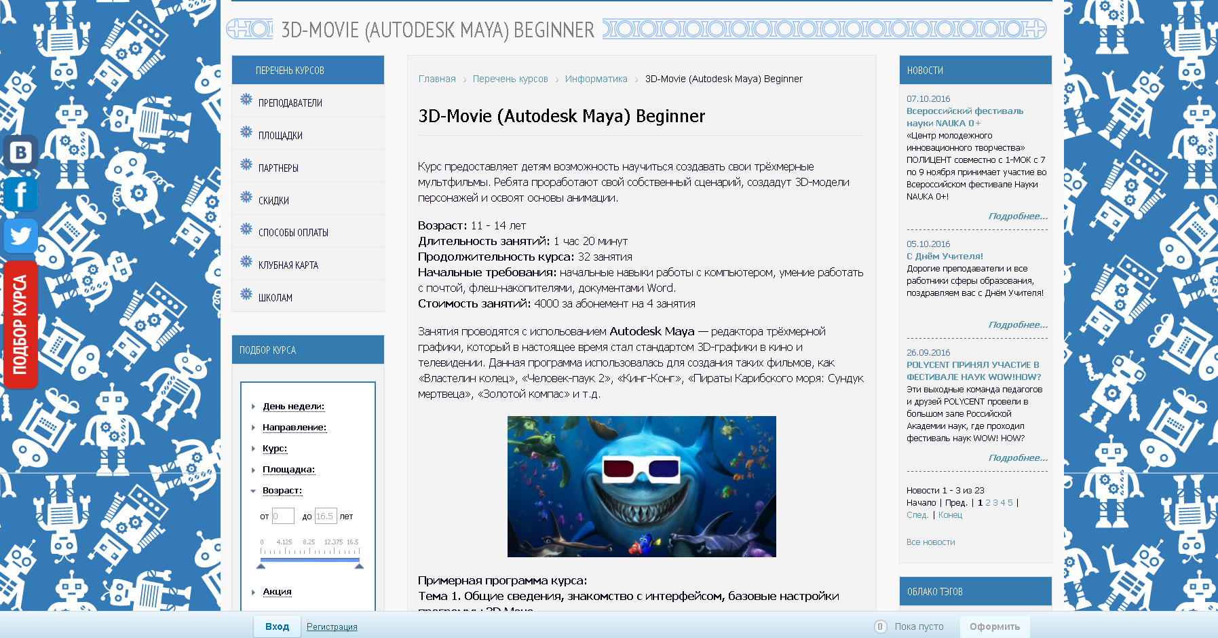Open Подробнее for the 07.10.2016 news

point(1018,217)
